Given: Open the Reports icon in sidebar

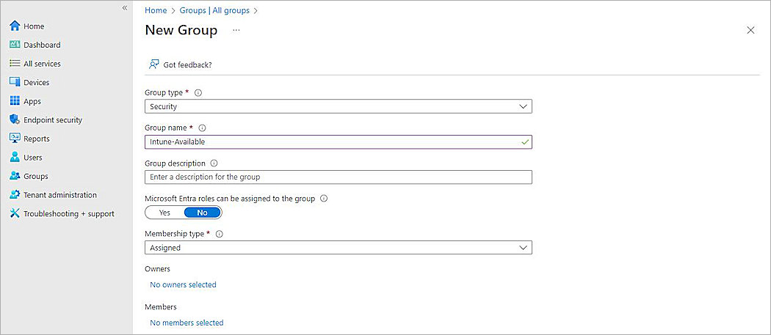Looking at the screenshot, I should coord(15,139).
